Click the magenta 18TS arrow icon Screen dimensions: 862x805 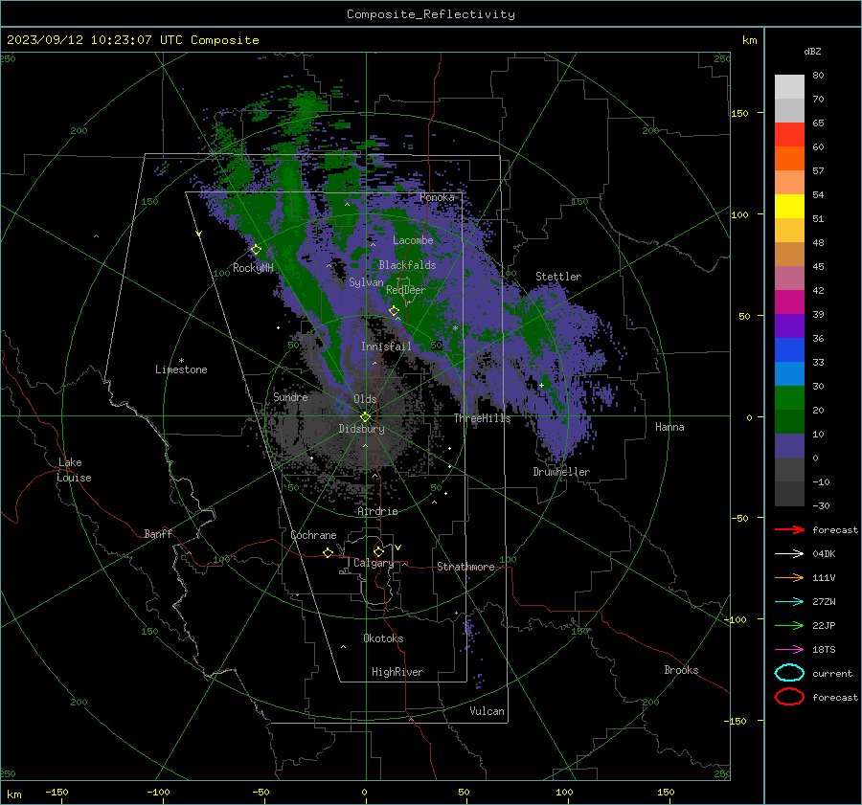[x=789, y=650]
